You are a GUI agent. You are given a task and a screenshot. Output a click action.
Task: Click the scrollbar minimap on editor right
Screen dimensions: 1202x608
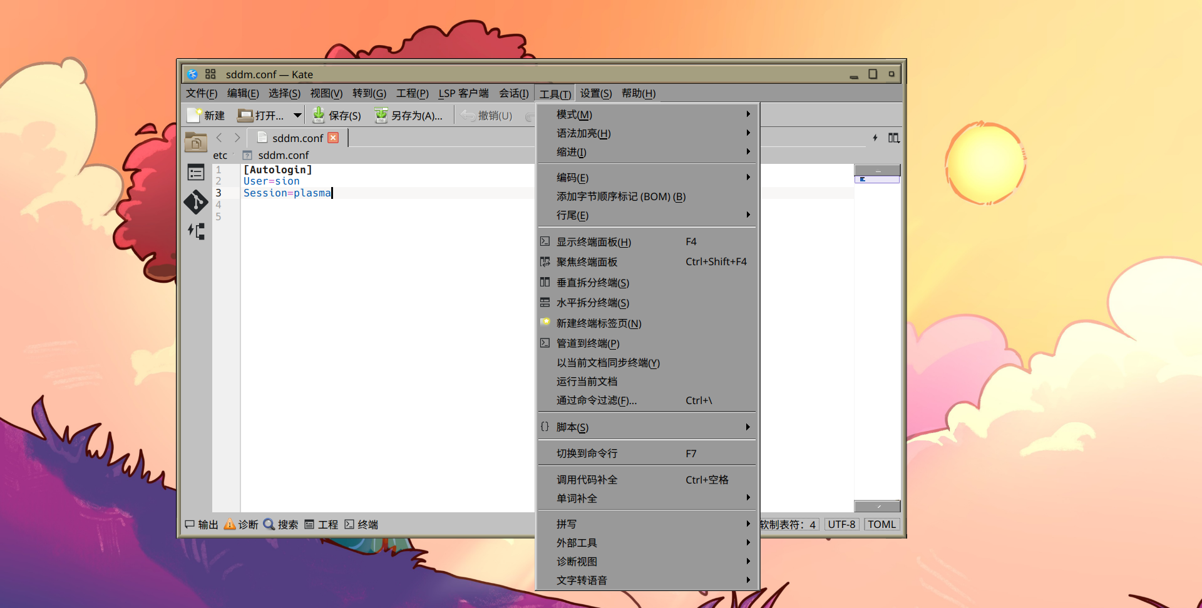click(876, 338)
